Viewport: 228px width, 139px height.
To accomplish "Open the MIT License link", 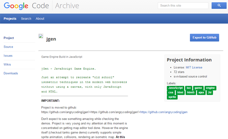I will (x=194, y=67).
